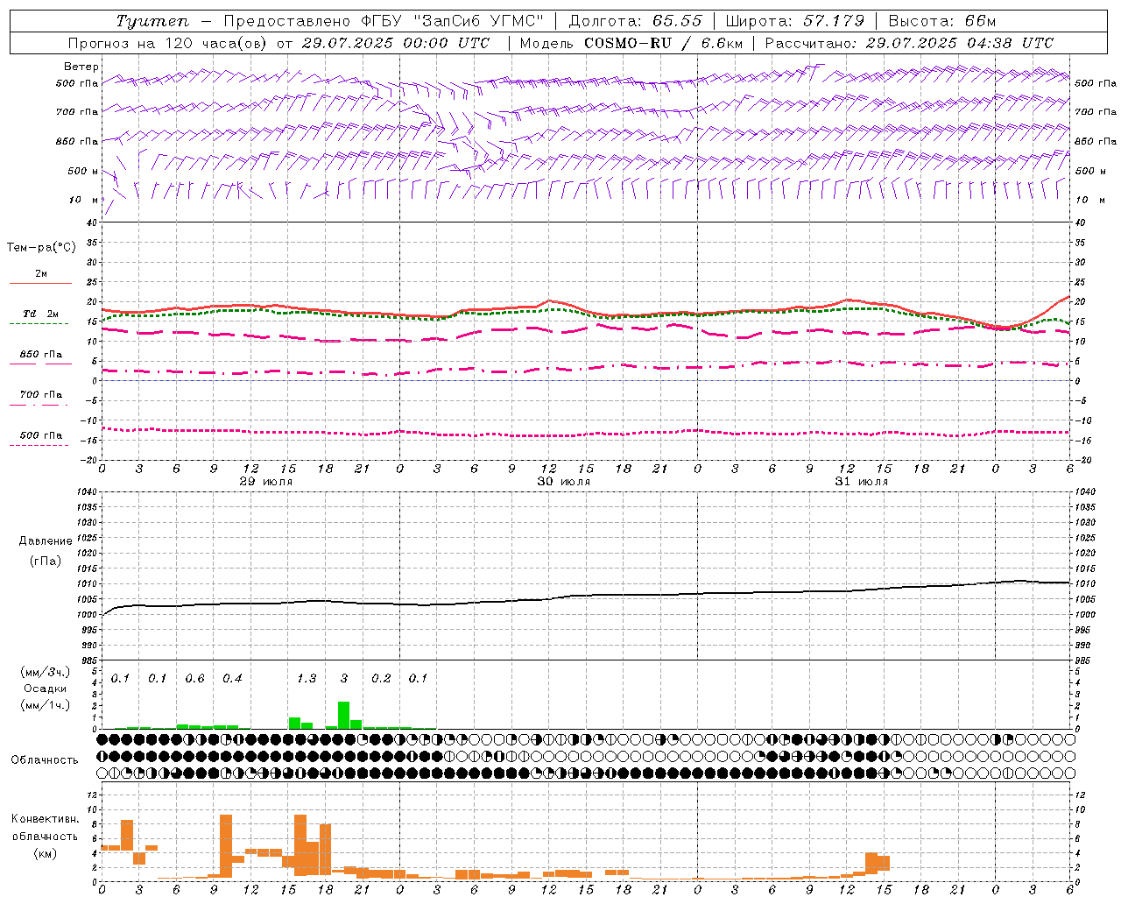The width and height of the screenshot is (1121, 897).
Task: Click the "Тем-ра(°C)" temperature label
Action: [x=41, y=248]
